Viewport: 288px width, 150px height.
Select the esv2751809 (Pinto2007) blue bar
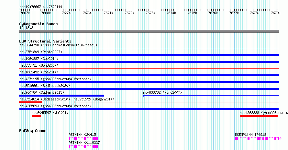149,55
